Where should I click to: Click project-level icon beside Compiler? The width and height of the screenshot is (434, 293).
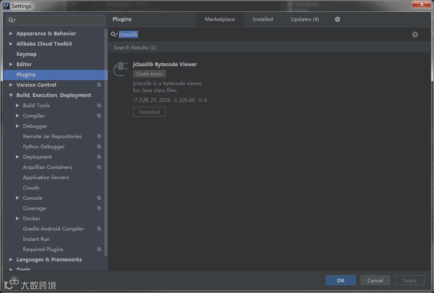(99, 115)
